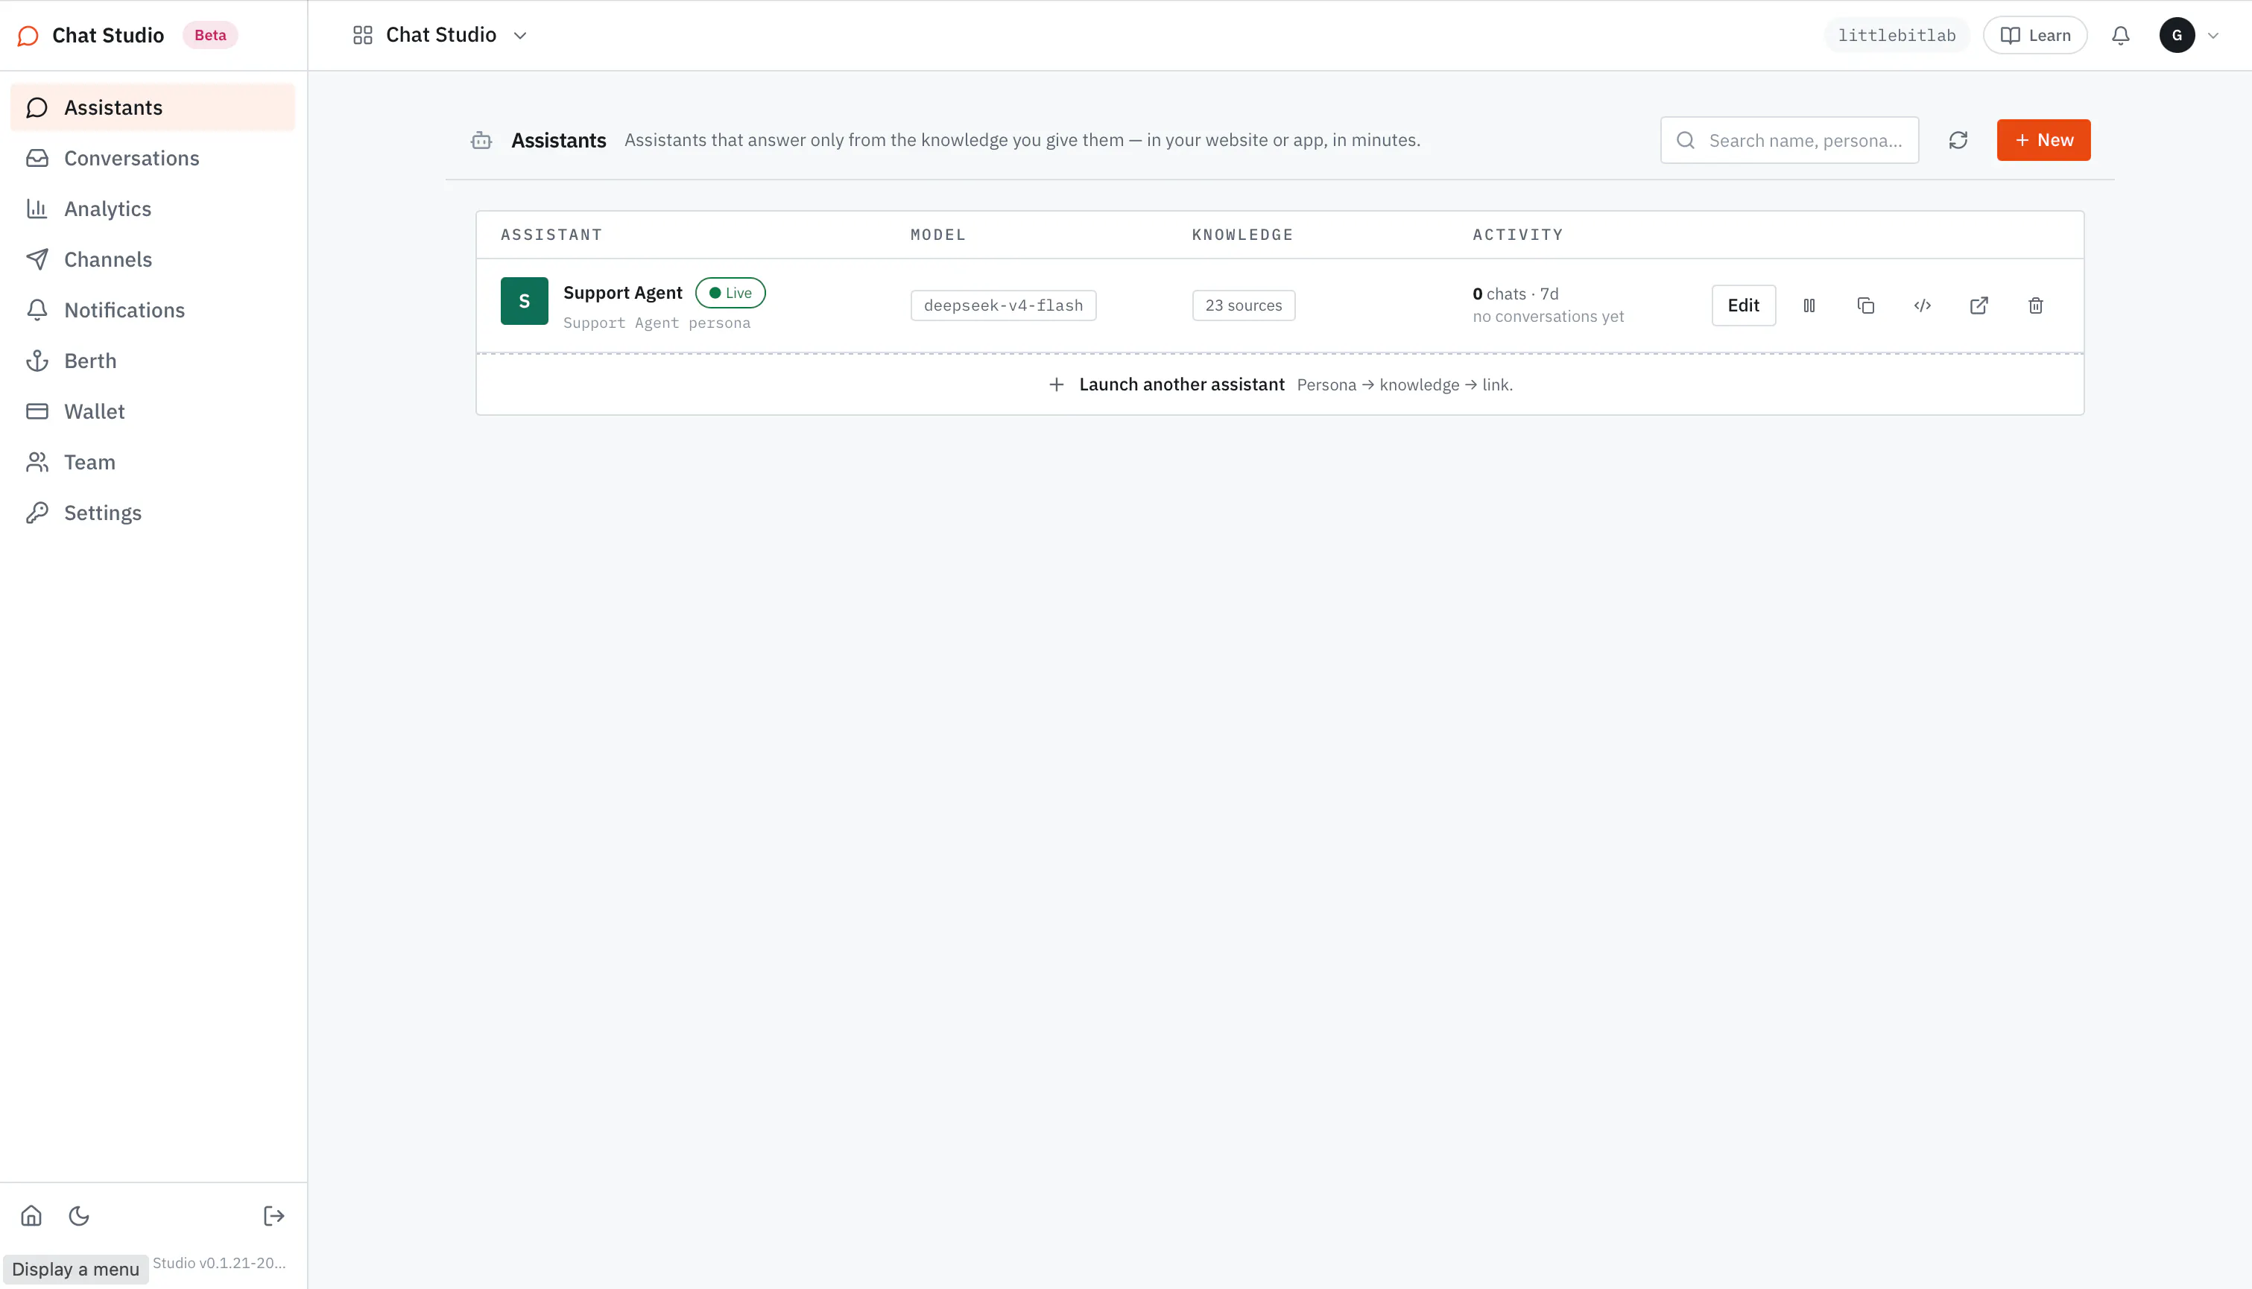Viewport: 2252px width, 1289px height.
Task: Focus the Search name, persona field
Action: point(1789,140)
